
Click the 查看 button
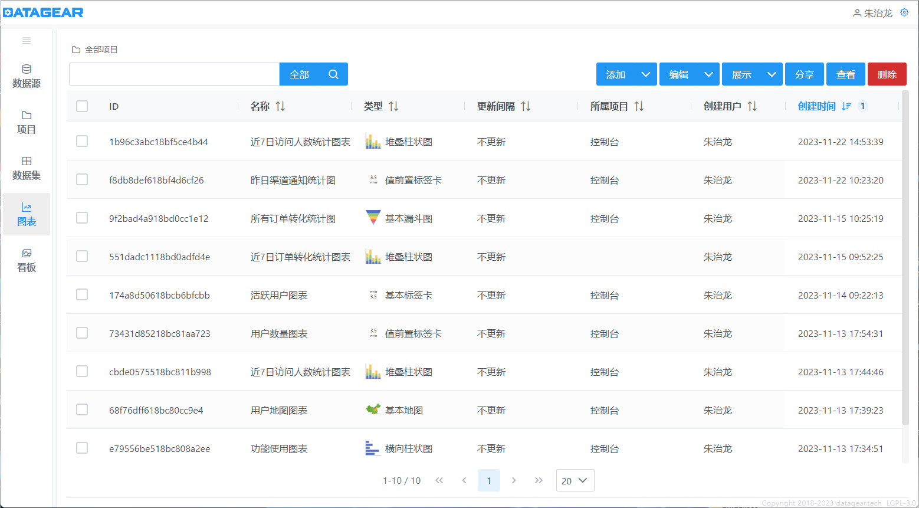click(846, 74)
